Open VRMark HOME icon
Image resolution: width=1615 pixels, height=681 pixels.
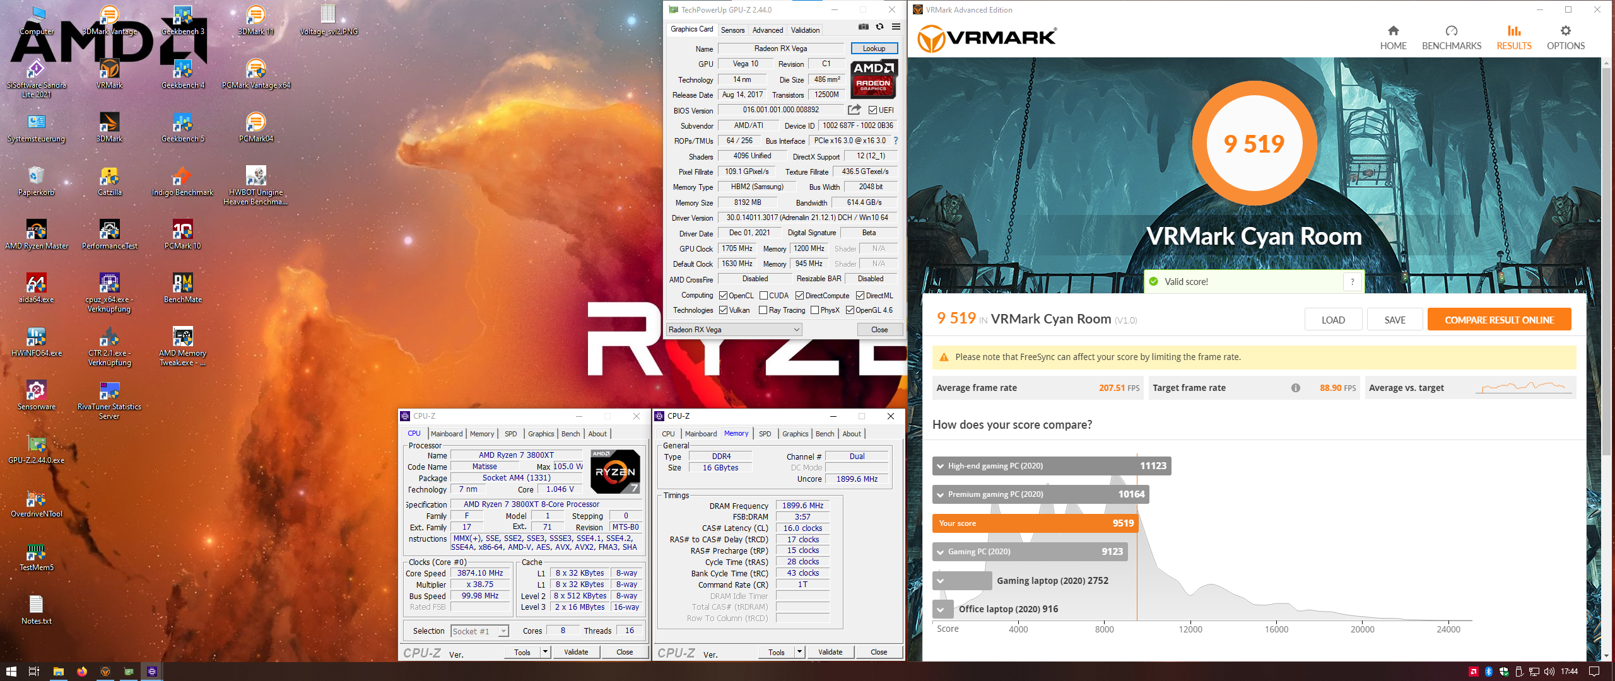(1394, 31)
